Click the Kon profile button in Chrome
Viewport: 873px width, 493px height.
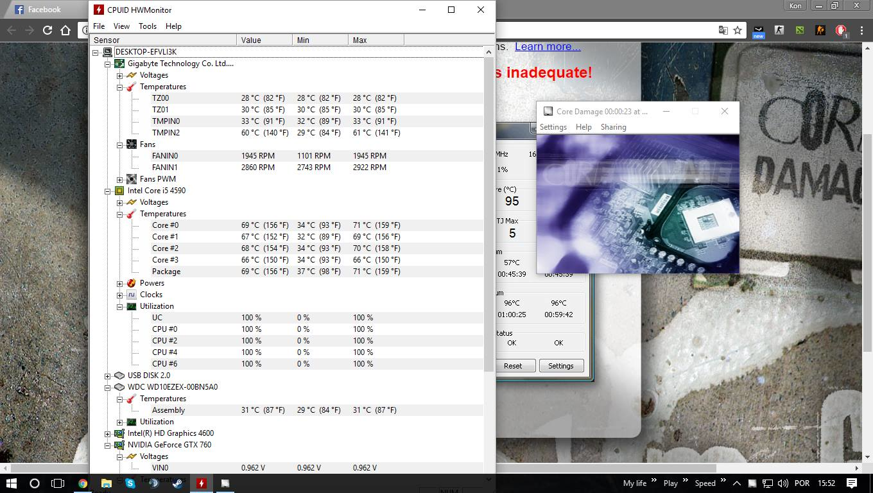(x=795, y=5)
